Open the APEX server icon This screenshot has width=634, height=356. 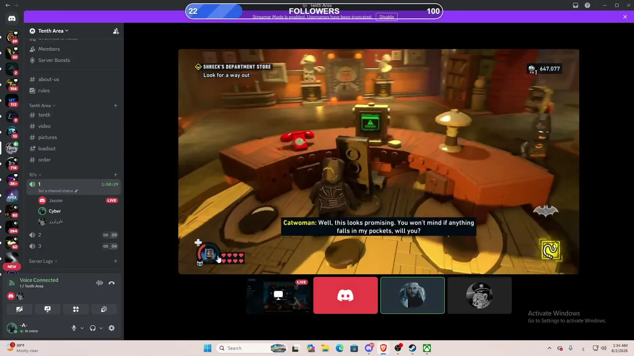pyautogui.click(x=12, y=196)
